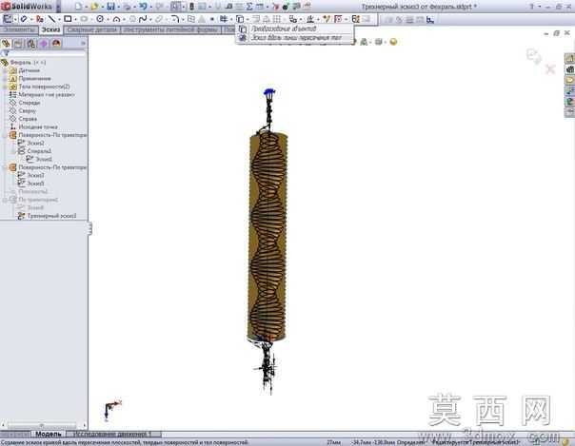
Task: Click the Undo arrow icon
Action: click(x=143, y=7)
